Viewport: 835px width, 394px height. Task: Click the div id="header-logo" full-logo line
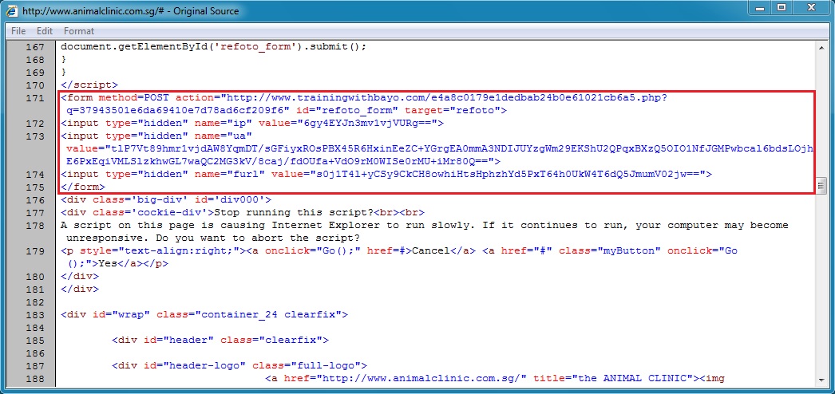pyautogui.click(x=239, y=365)
